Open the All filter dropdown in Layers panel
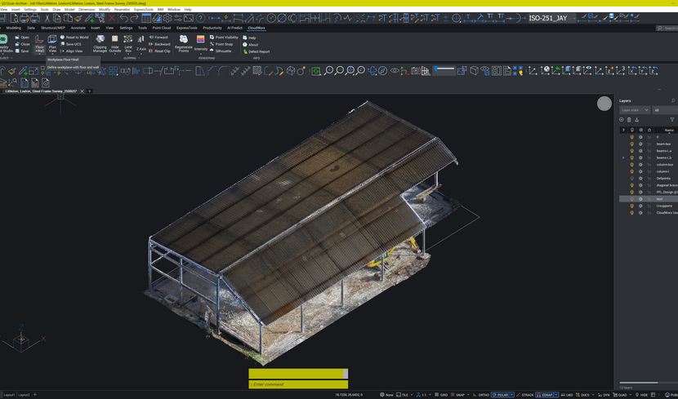 665,110
